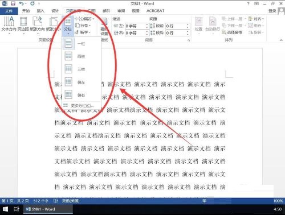285x215 pixels.
Task: Switch to the 审阅 (Review) tab
Action: [x=121, y=11]
